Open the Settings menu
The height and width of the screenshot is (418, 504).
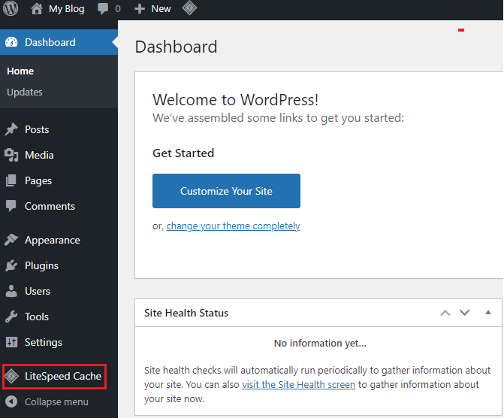tap(44, 342)
